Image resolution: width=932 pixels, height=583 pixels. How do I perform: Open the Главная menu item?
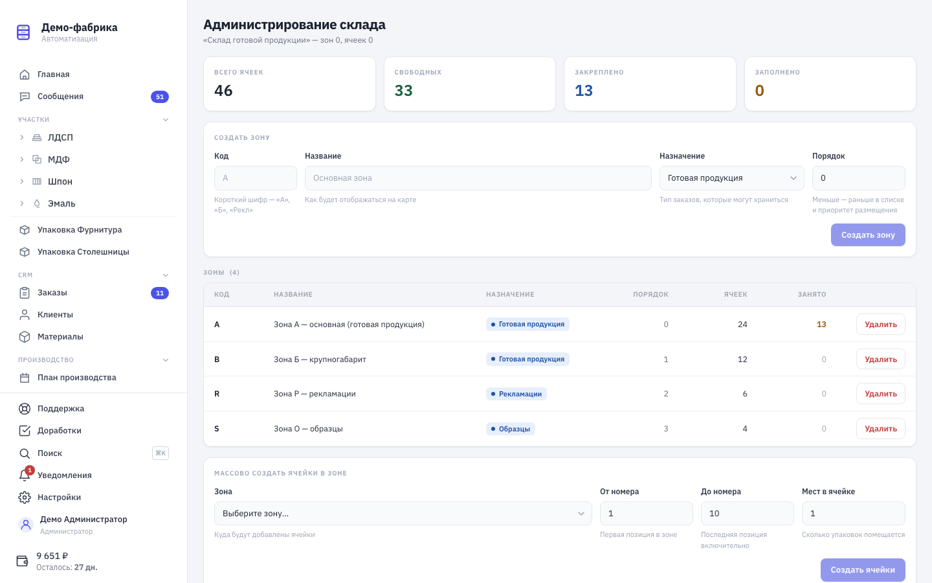pos(94,74)
